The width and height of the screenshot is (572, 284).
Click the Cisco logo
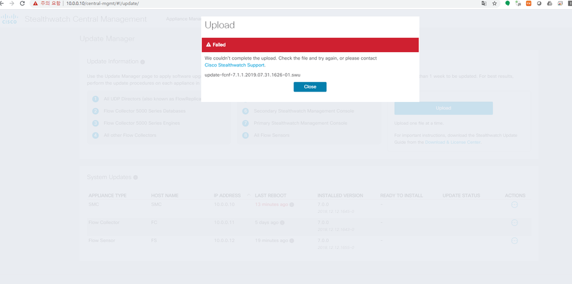click(10, 19)
